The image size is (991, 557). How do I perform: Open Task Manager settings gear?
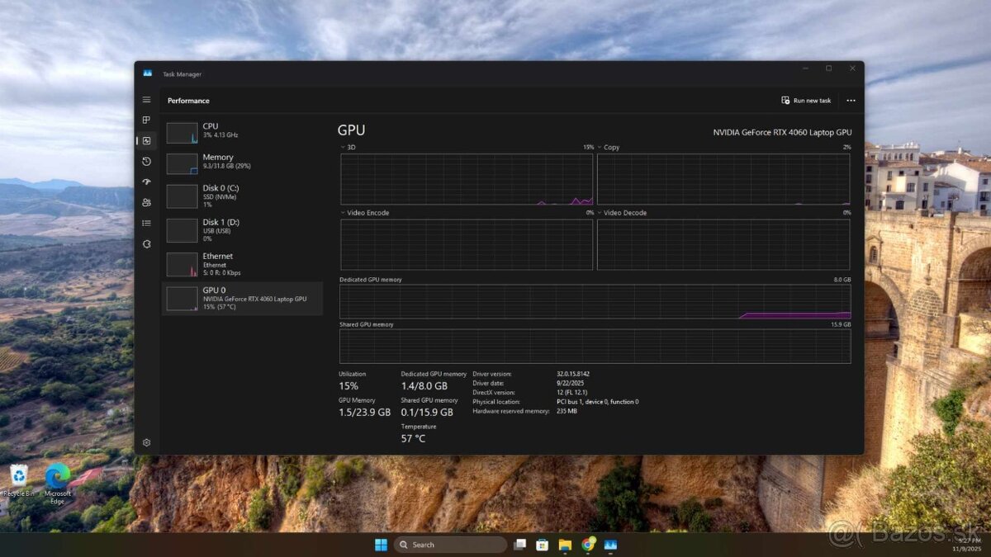[146, 442]
